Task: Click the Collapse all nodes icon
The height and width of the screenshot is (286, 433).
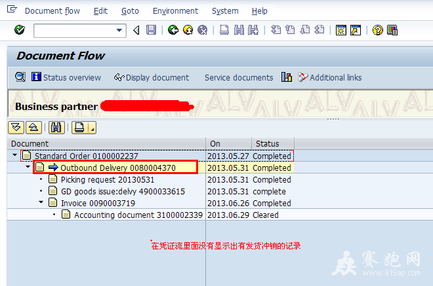Action: tap(33, 128)
